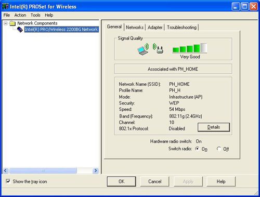Click the horizontal scrollbar thumb in tree
Viewport: 260px width, 197px height.
point(43,170)
